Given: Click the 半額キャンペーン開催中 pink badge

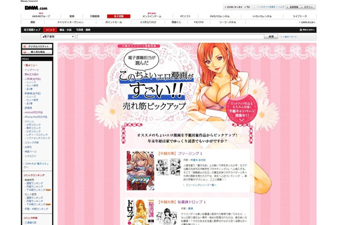Looking at the screenshot, I should (x=242, y=110).
